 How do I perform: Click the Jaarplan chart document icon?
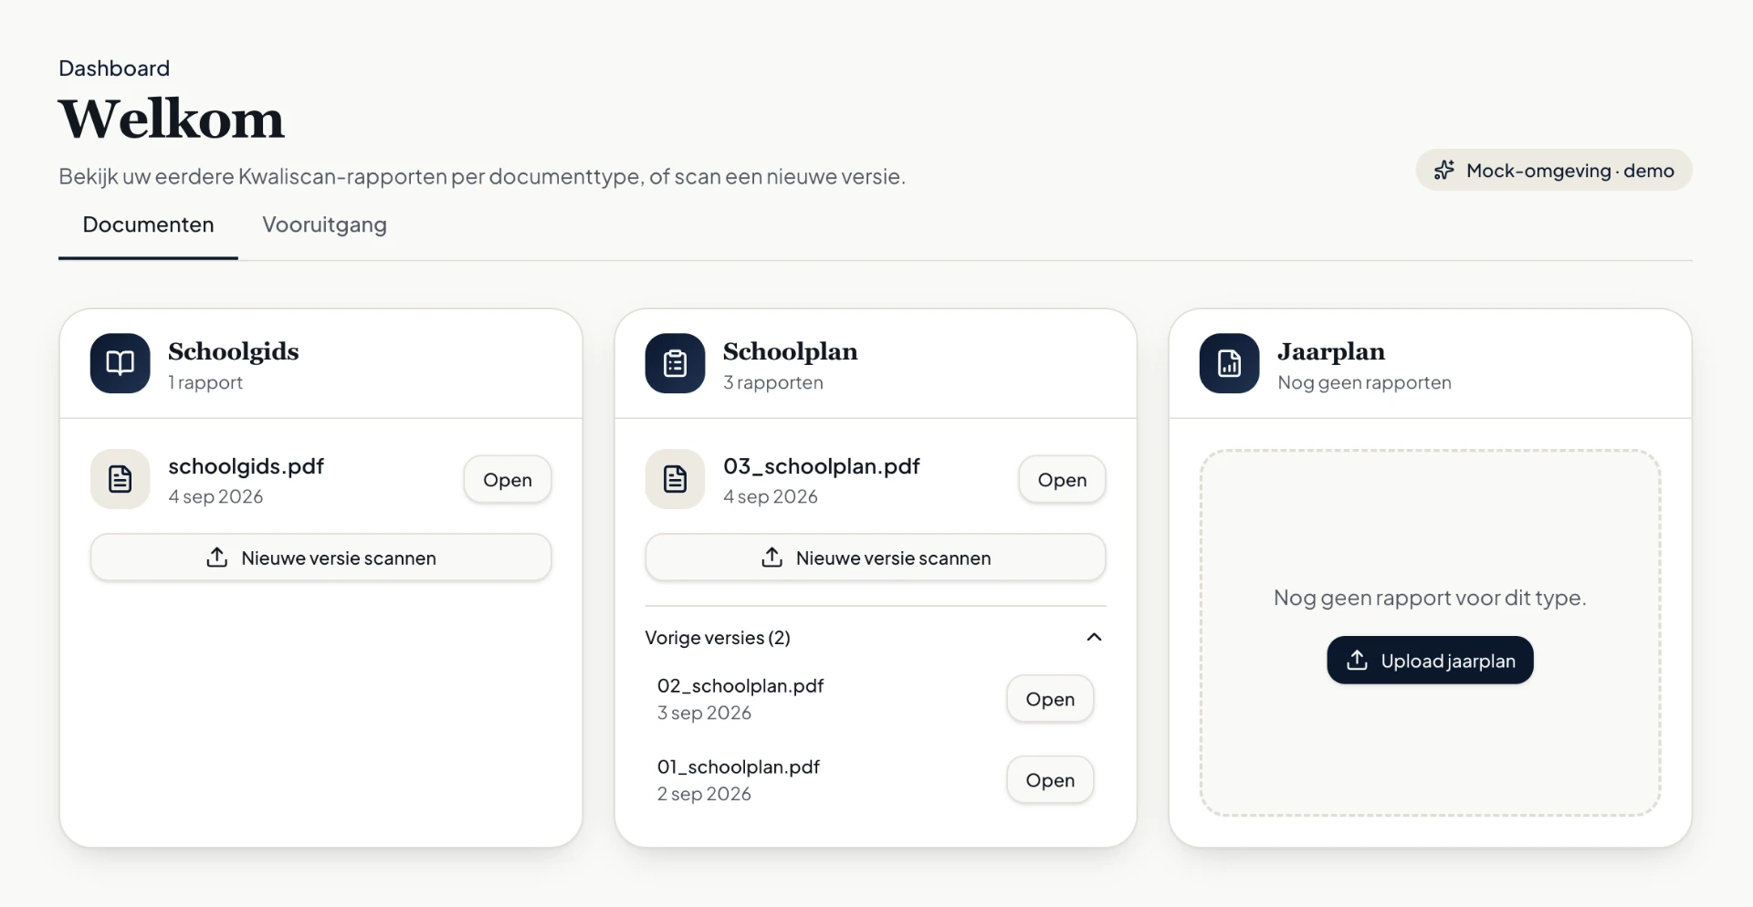(1229, 363)
